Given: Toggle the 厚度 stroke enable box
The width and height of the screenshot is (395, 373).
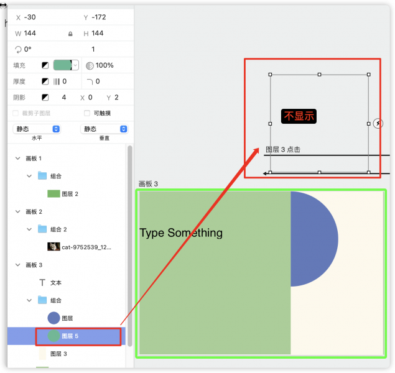Looking at the screenshot, I should (45, 81).
